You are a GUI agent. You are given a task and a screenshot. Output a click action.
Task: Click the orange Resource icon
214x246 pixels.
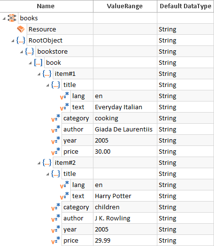[21, 29]
